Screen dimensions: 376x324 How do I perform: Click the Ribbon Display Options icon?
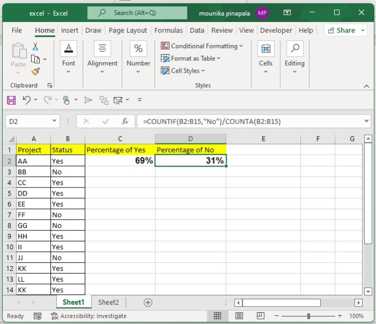287,12
